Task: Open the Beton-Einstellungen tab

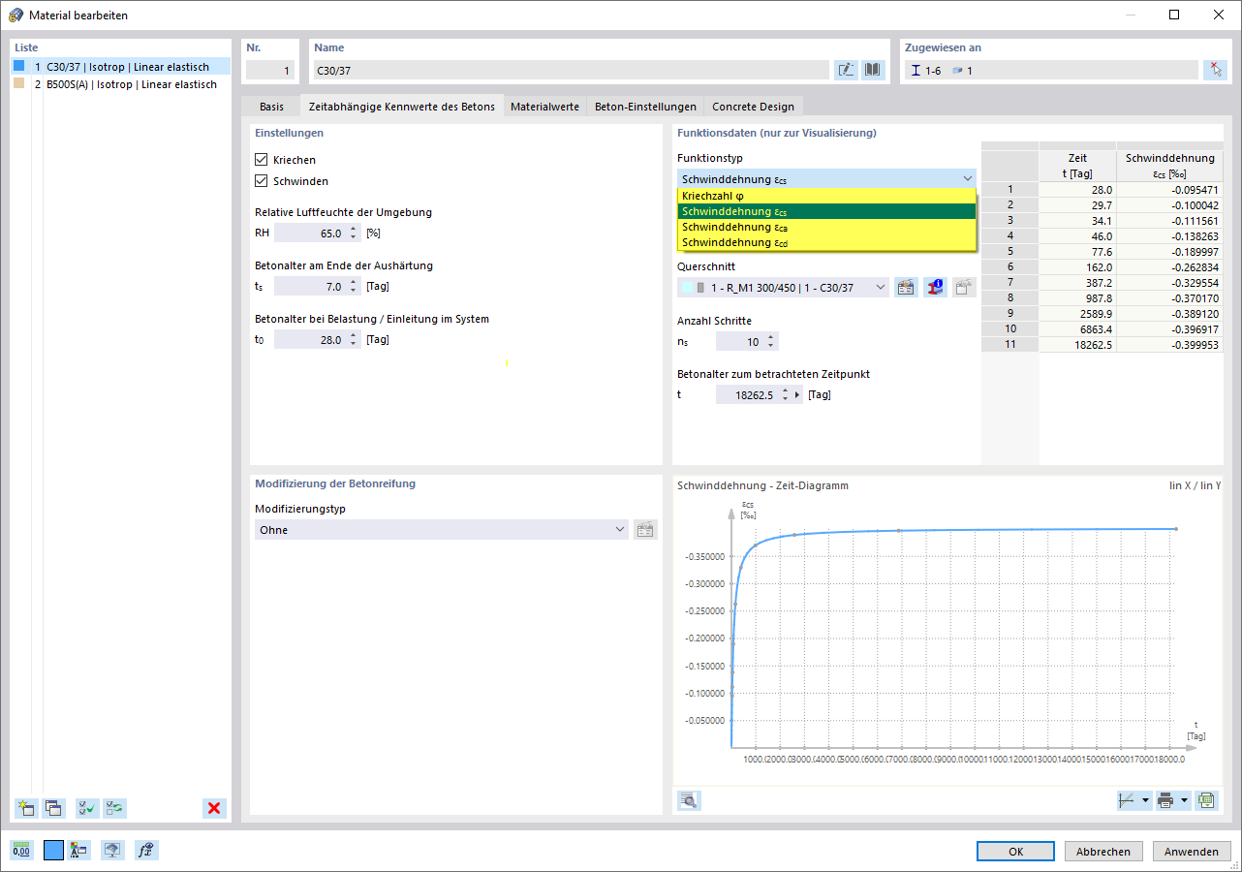Action: pyautogui.click(x=645, y=107)
